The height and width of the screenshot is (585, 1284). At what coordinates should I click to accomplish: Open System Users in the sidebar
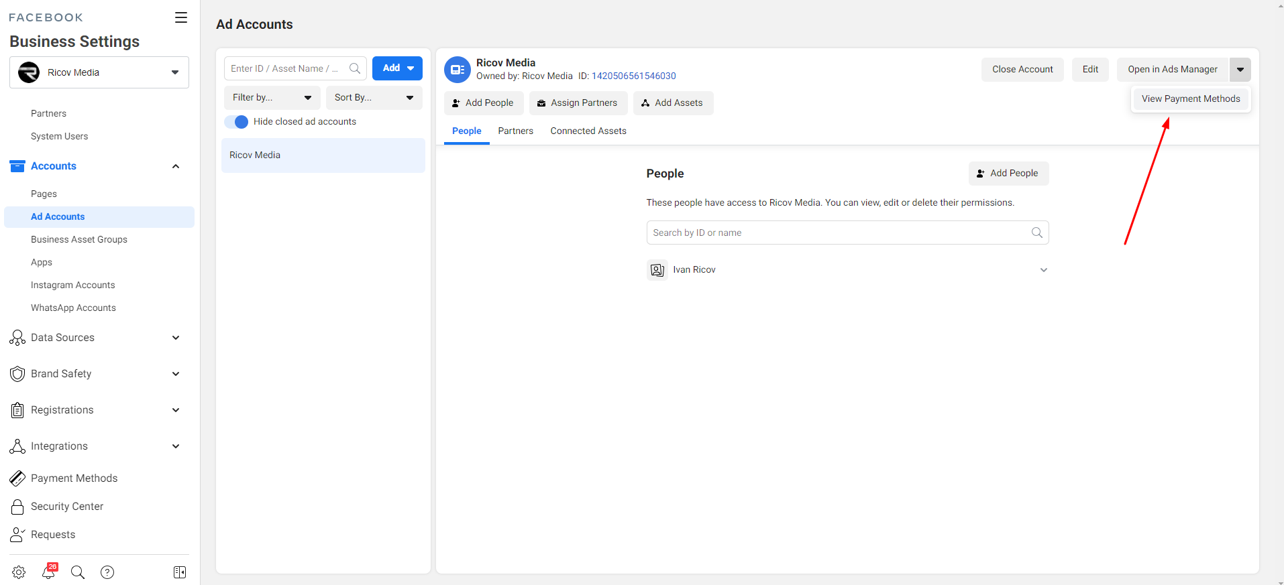tap(59, 137)
